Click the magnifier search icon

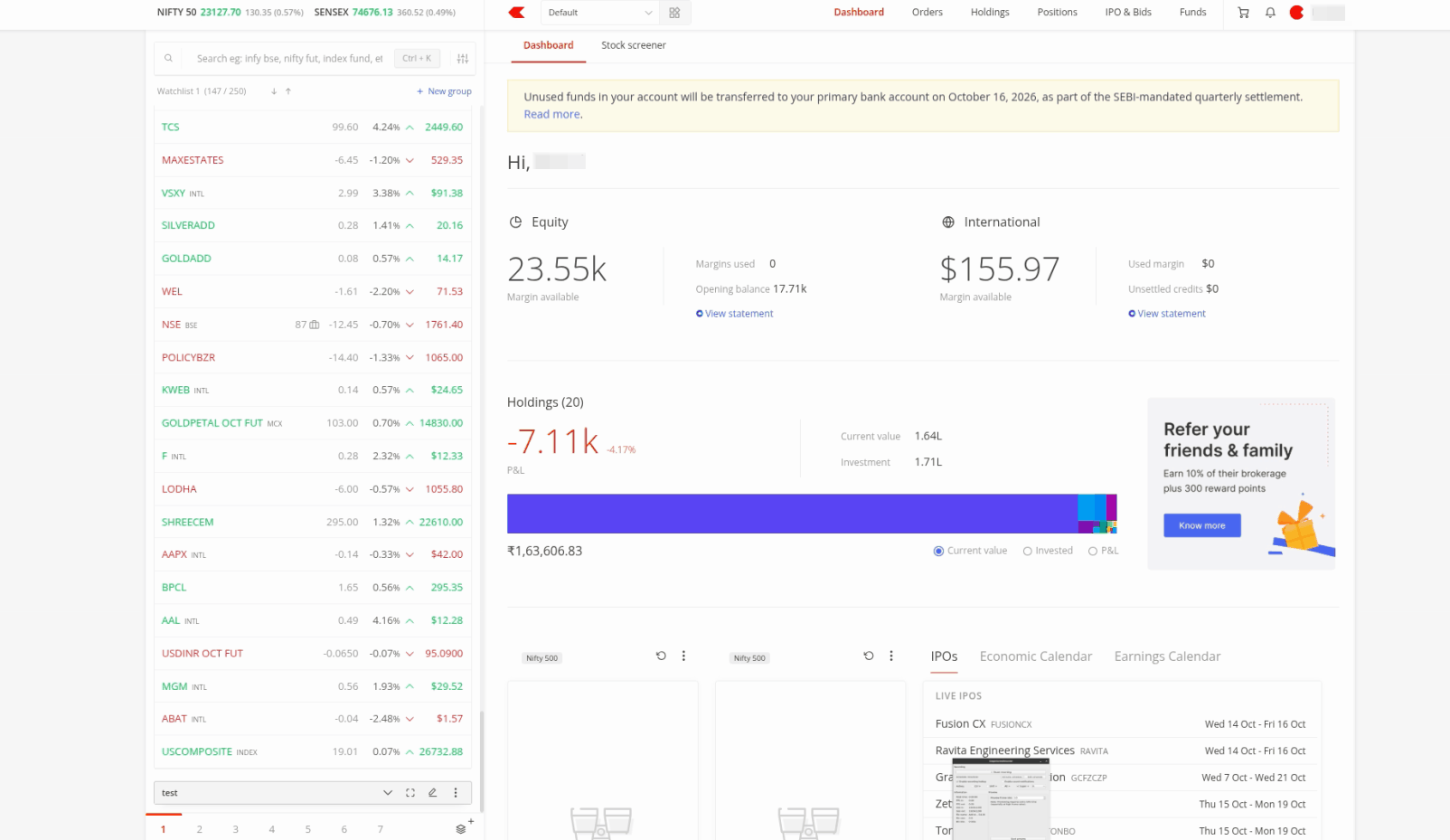coord(168,58)
